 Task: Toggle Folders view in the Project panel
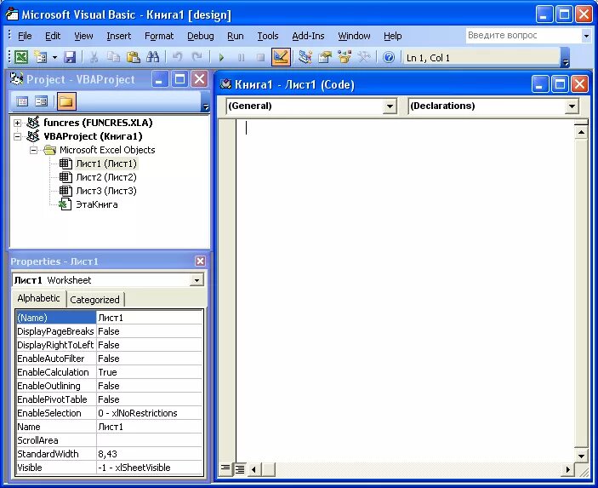[66, 101]
